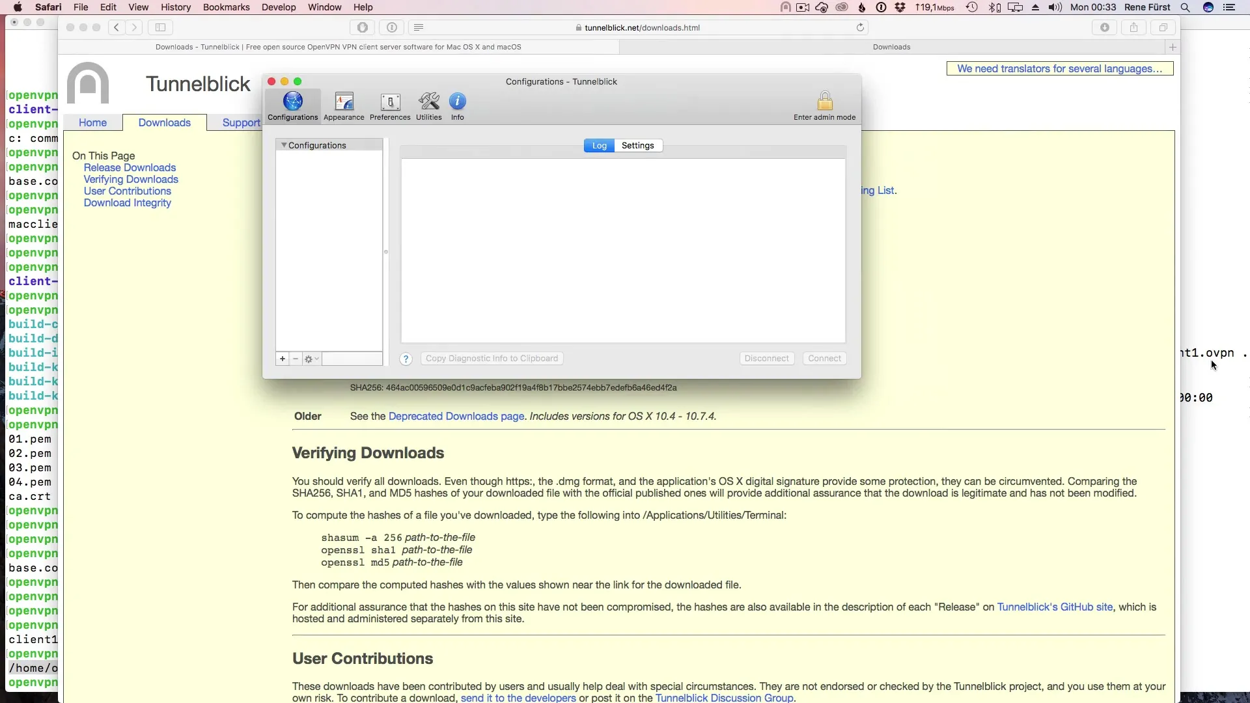The width and height of the screenshot is (1250, 703).
Task: Switch to the Settings tab
Action: coord(638,146)
